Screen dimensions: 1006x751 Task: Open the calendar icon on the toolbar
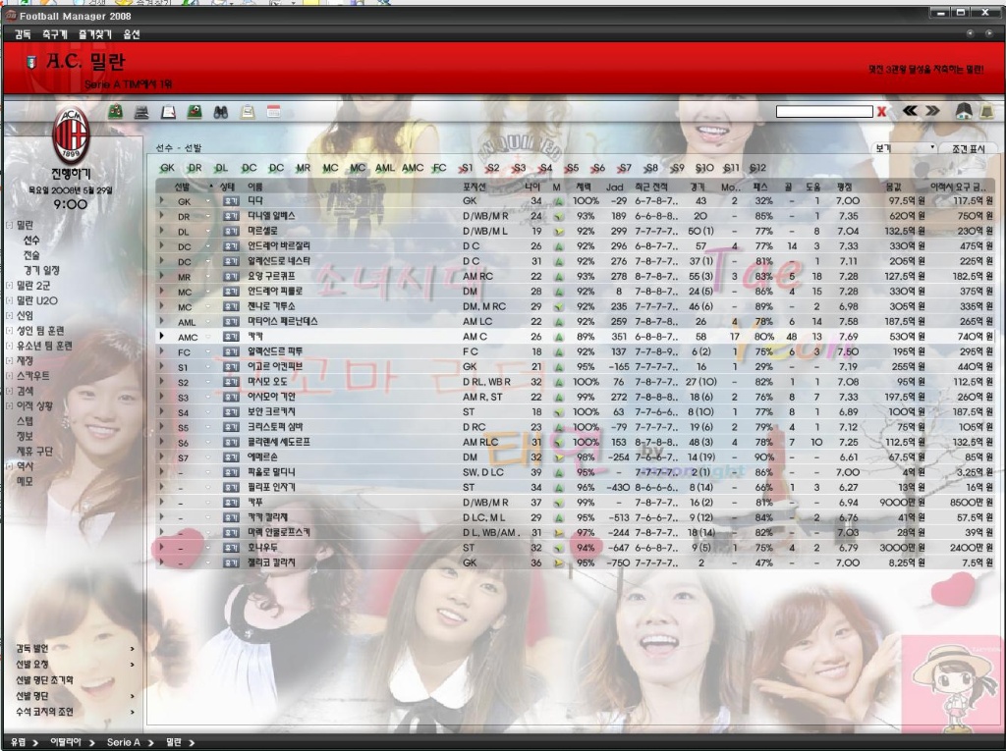274,112
